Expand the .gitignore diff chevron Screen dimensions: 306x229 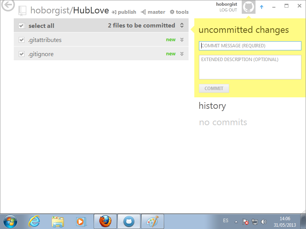point(182,54)
